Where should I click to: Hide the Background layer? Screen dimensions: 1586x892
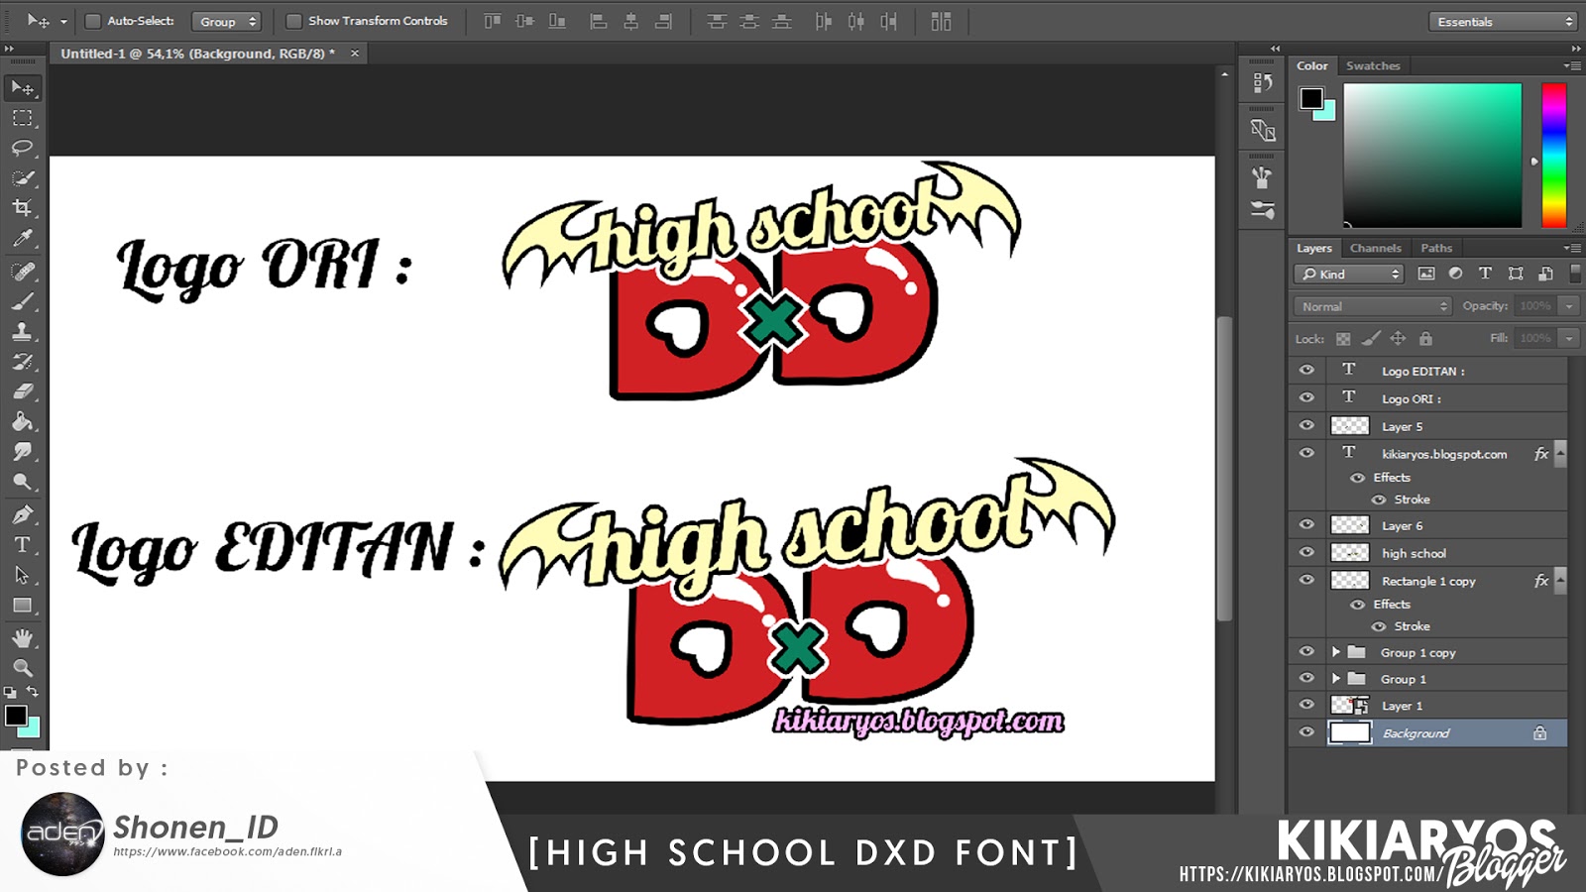1306,732
